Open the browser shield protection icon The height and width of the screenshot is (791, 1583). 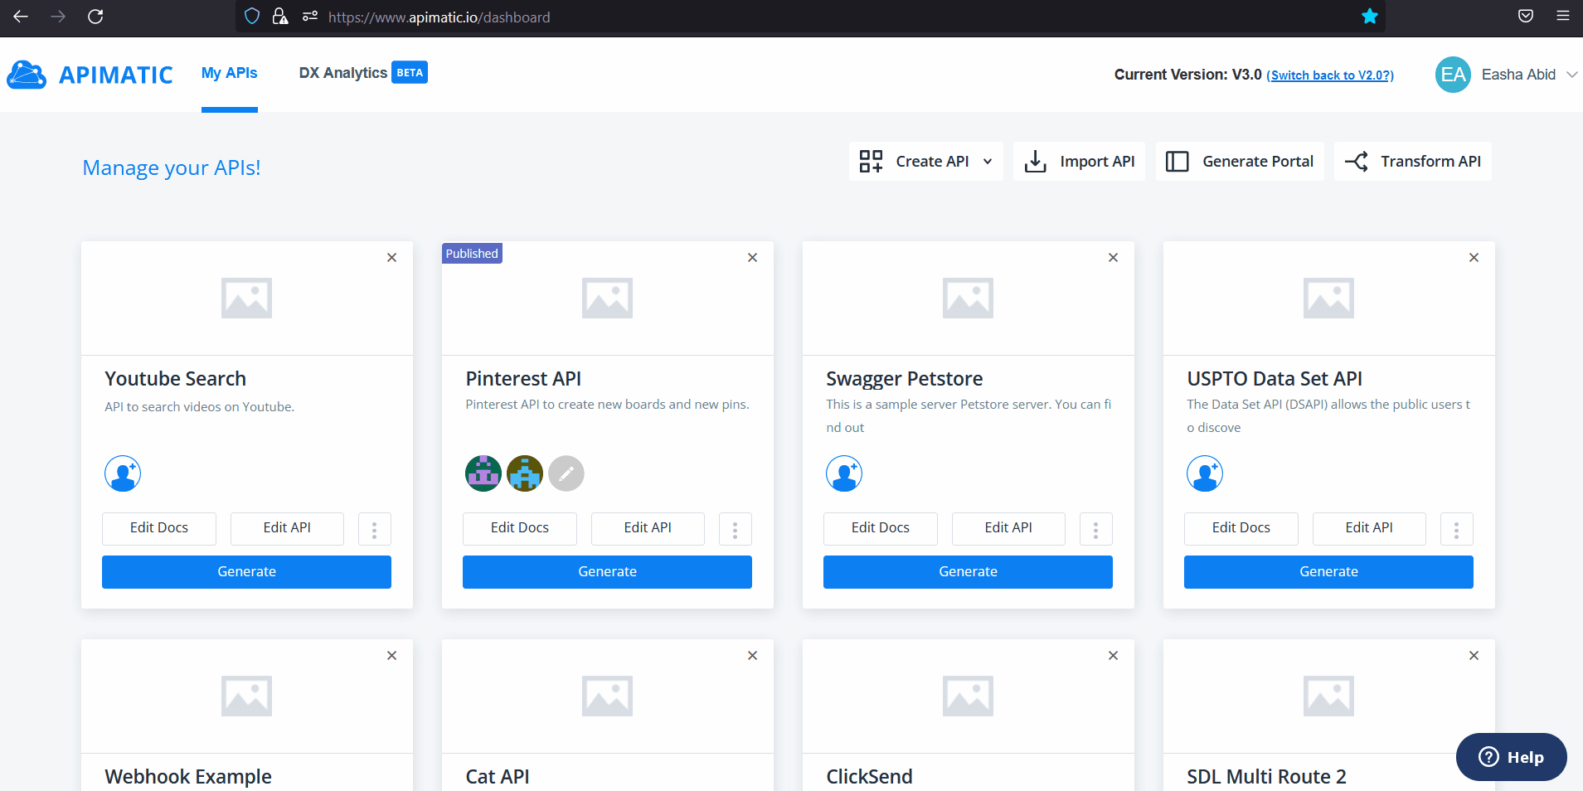pos(251,17)
